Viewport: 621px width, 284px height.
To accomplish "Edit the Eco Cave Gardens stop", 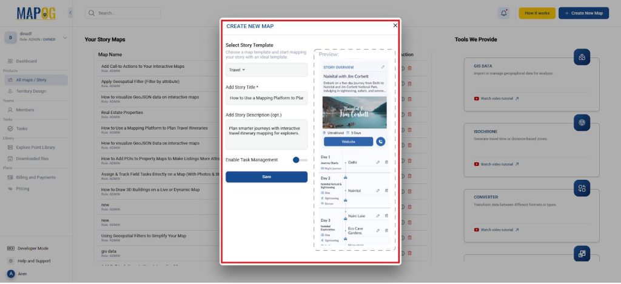I will pyautogui.click(x=378, y=230).
